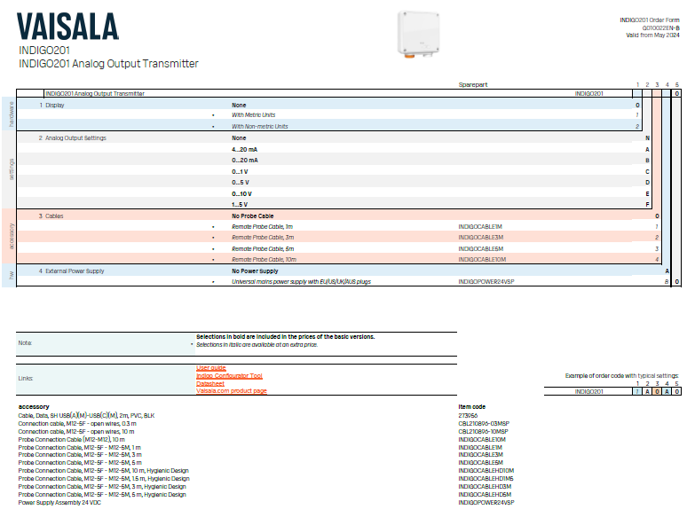The width and height of the screenshot is (687, 510).
Task: Click Connection cable open wires 0.3 m line
Action: coord(77,423)
